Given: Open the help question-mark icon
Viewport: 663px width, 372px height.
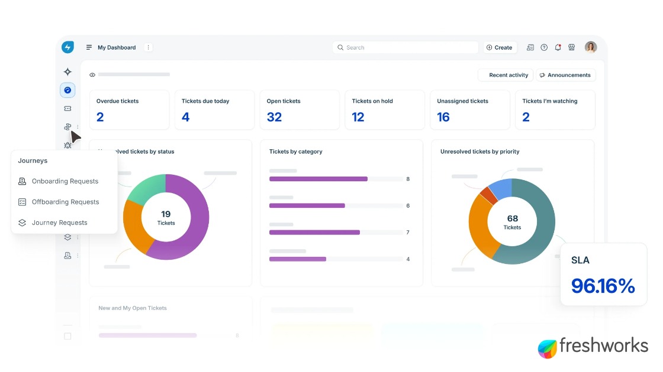Looking at the screenshot, I should click(544, 47).
